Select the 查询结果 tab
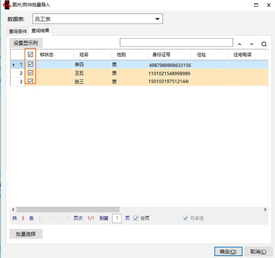275x258 pixels. click(x=41, y=31)
